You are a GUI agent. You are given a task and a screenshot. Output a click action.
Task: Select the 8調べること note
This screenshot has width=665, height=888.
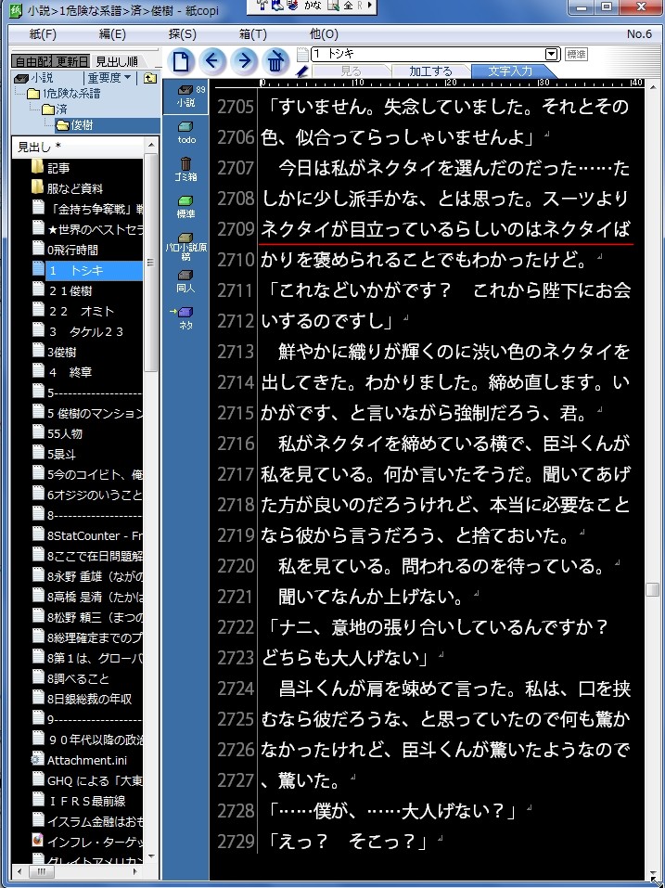pyautogui.click(x=70, y=678)
